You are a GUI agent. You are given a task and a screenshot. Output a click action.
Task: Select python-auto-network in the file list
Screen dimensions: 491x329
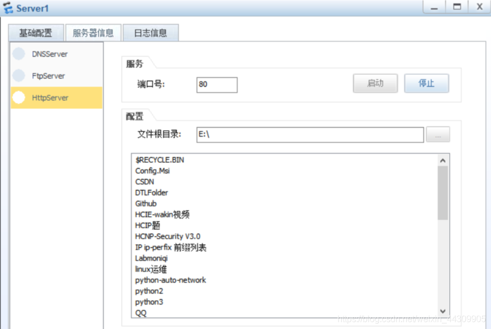(170, 280)
